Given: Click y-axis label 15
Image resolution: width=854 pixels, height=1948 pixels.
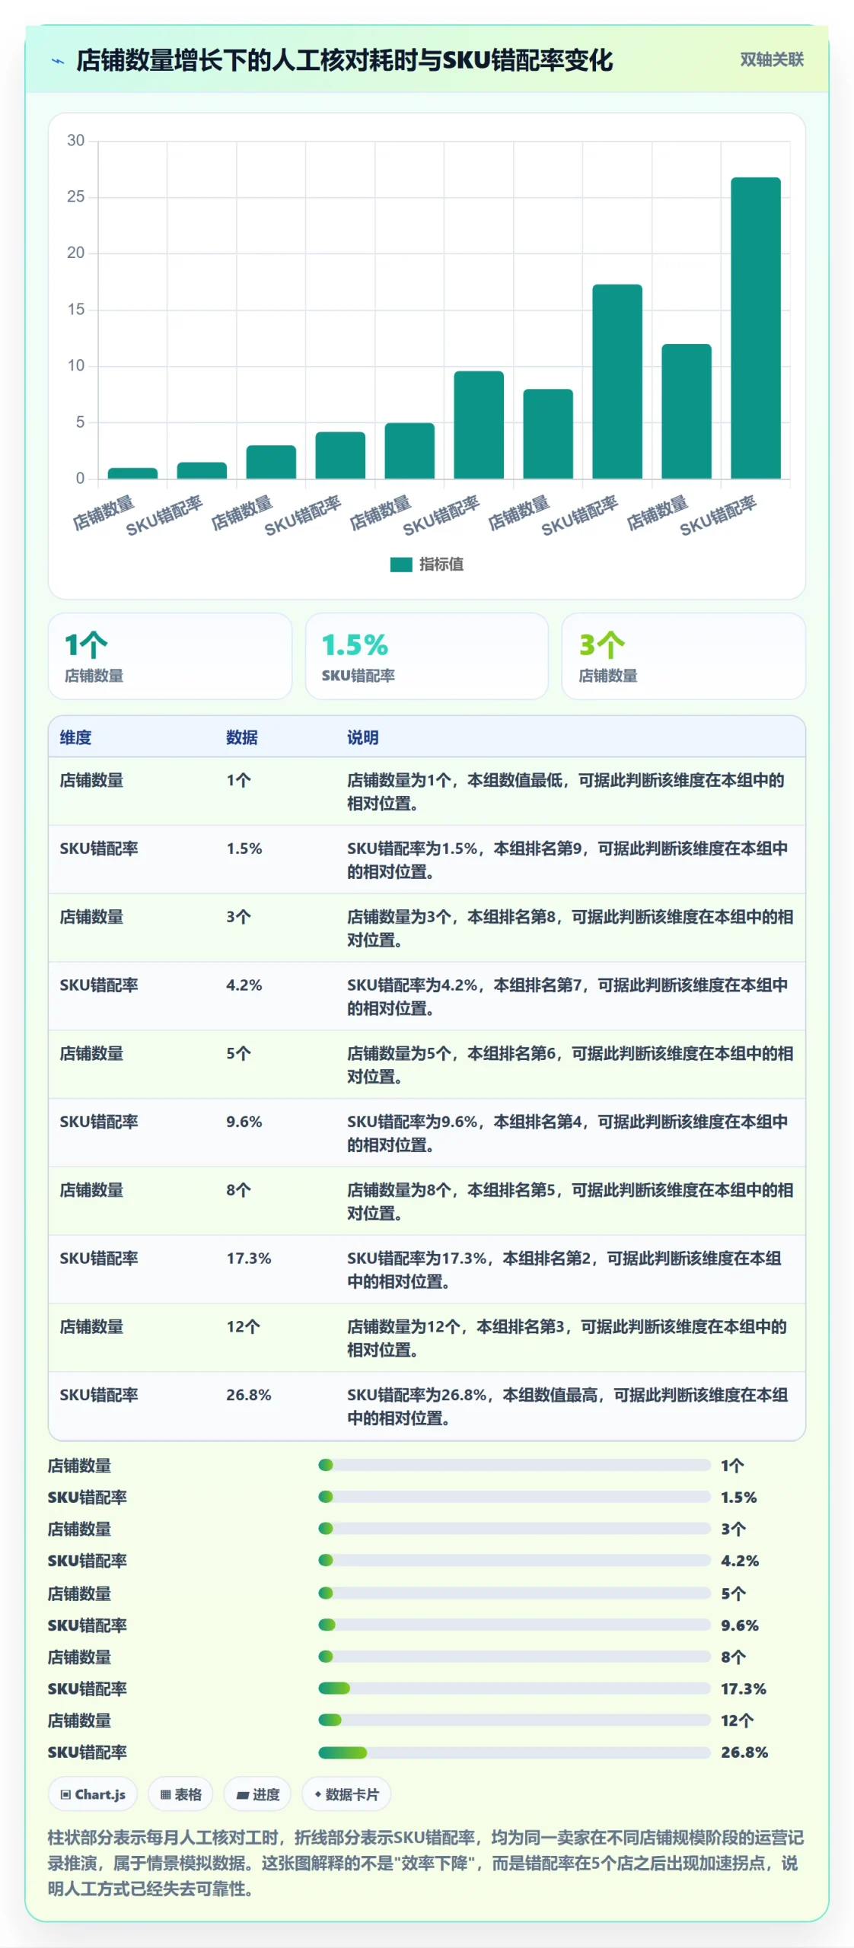Looking at the screenshot, I should coord(75,310).
